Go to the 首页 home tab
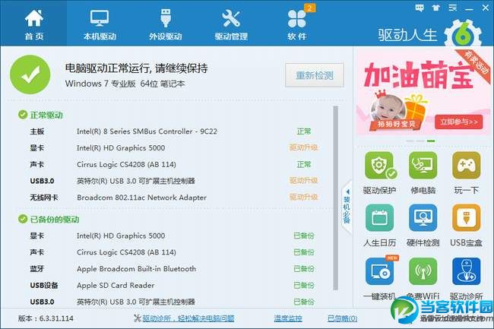This screenshot has width=494, height=329. (33, 24)
